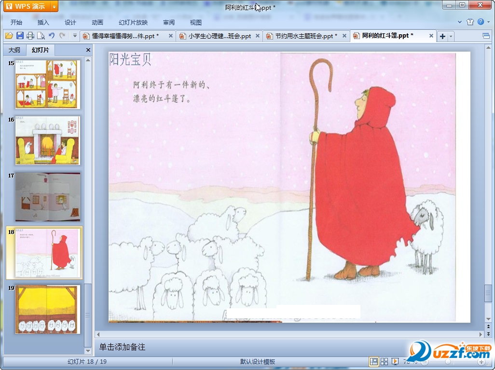Click the Undo arrow icon
This screenshot has height=370, width=495.
pyautogui.click(x=52, y=36)
